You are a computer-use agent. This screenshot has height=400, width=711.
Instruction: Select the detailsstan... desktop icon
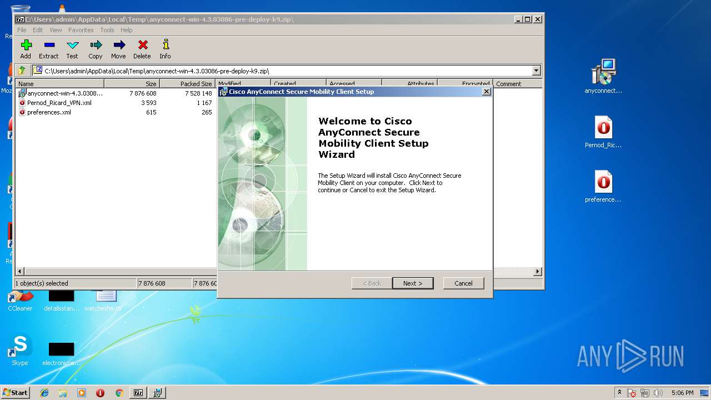[61, 302]
